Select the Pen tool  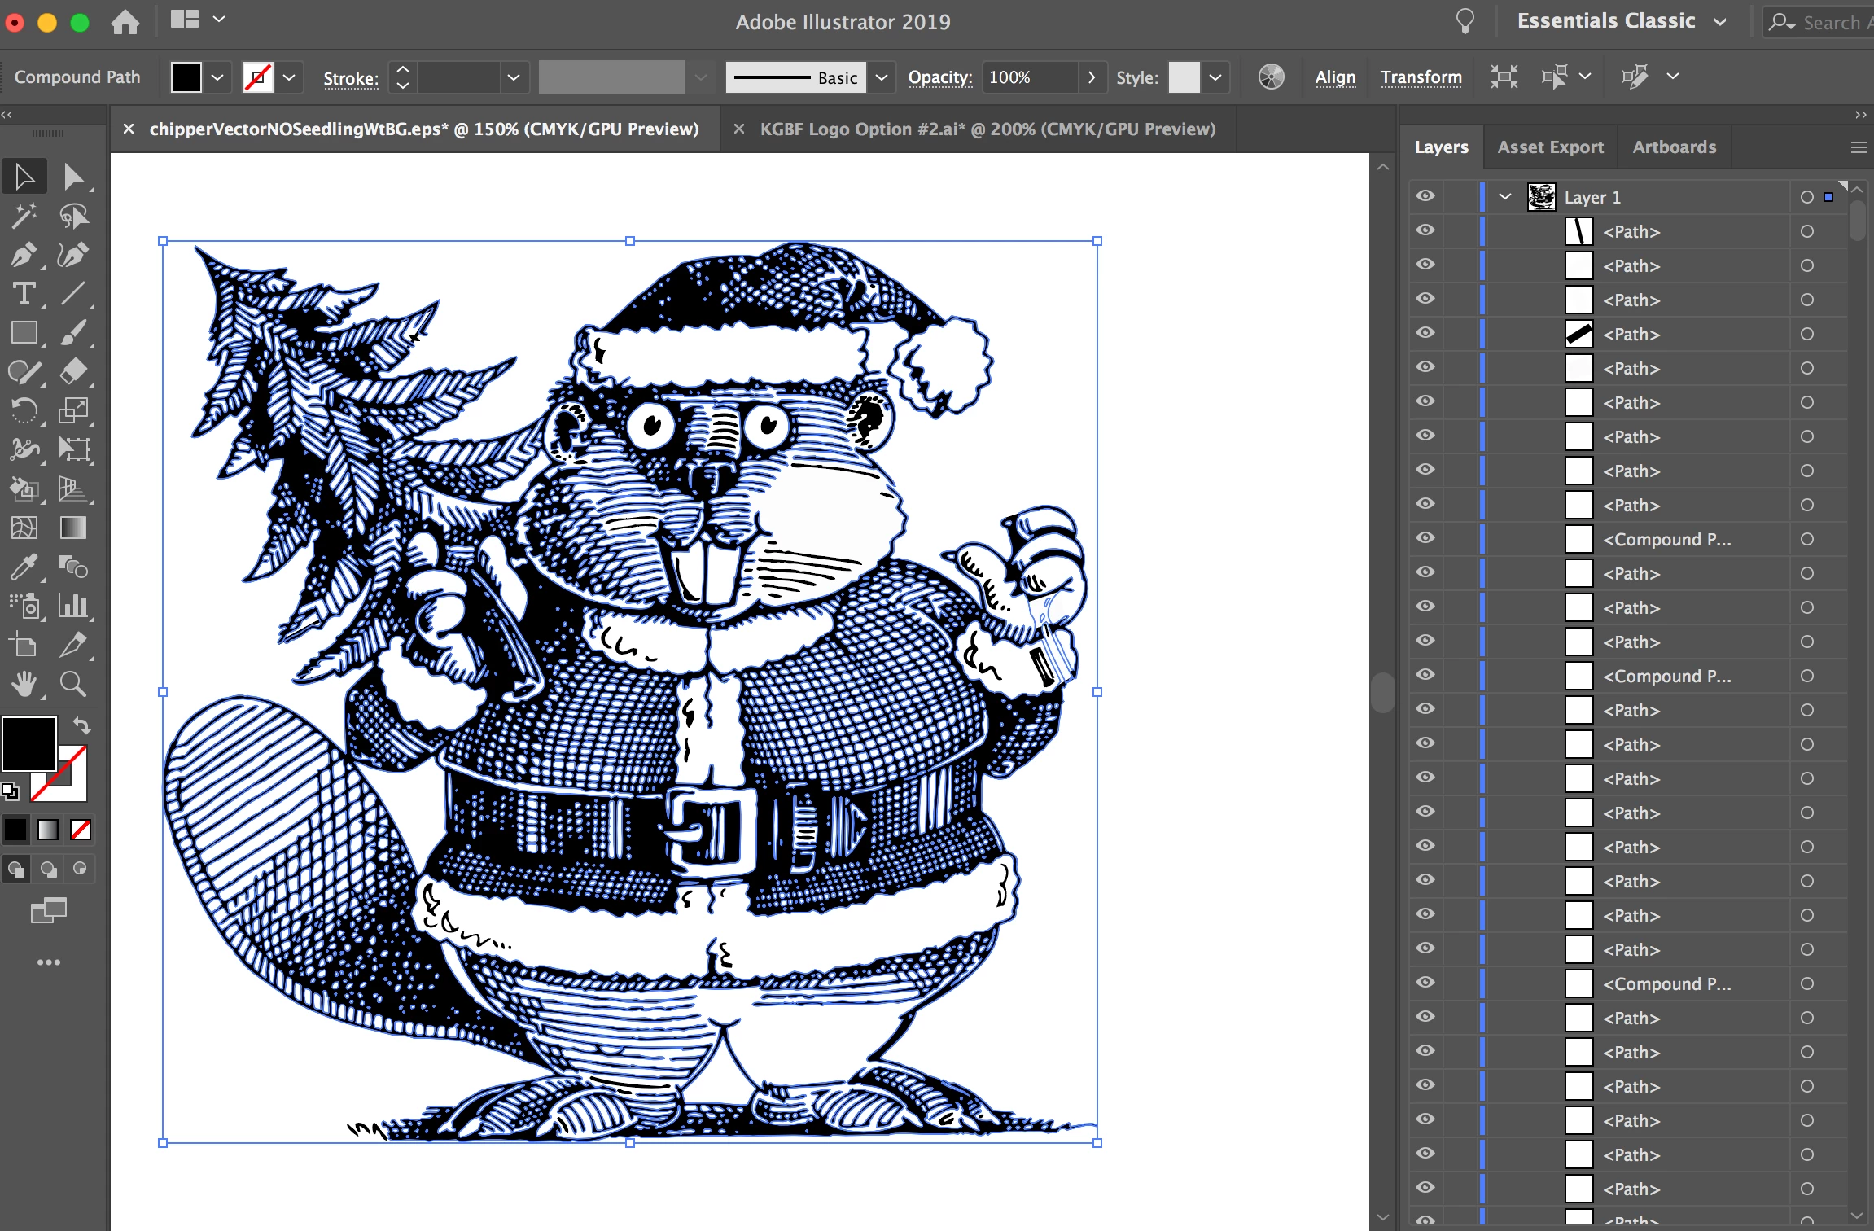coord(24,255)
